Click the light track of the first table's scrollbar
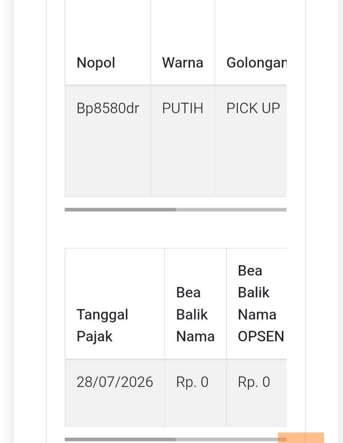 [x=231, y=210]
